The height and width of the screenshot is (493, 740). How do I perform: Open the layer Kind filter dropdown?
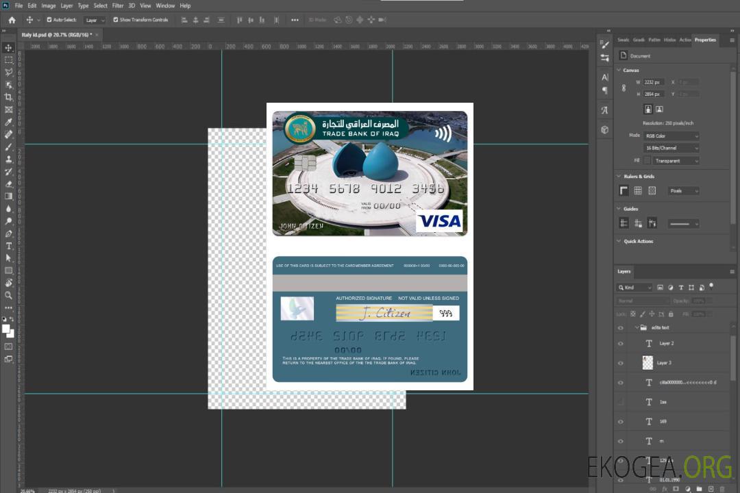tap(634, 288)
